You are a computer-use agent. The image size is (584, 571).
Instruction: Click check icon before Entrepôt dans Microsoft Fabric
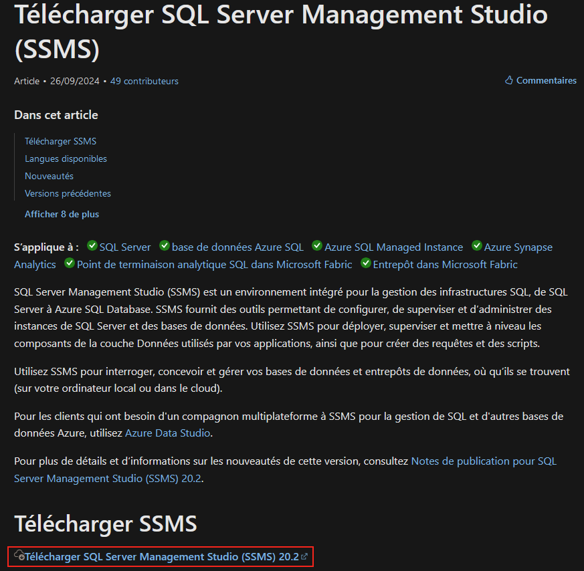(366, 263)
